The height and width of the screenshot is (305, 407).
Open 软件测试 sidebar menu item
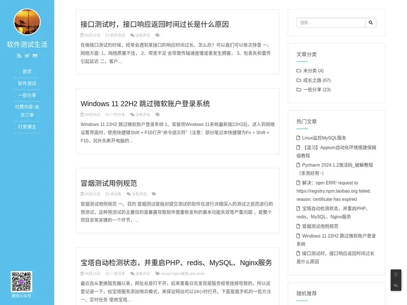pyautogui.click(x=27, y=83)
